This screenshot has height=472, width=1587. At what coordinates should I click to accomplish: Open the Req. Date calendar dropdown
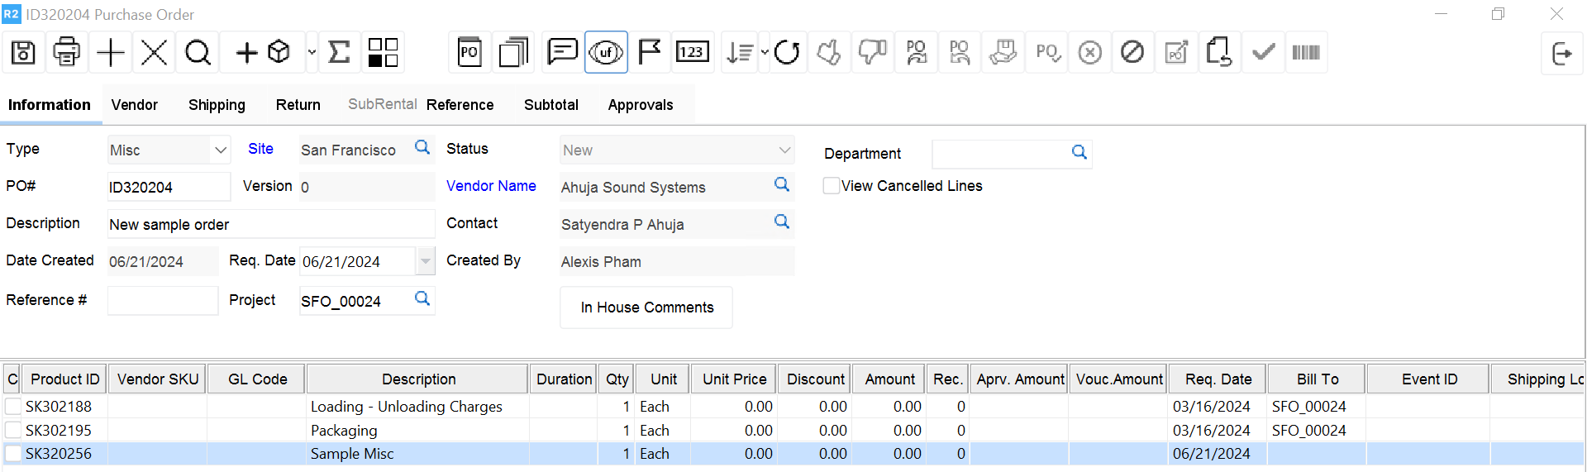click(425, 261)
